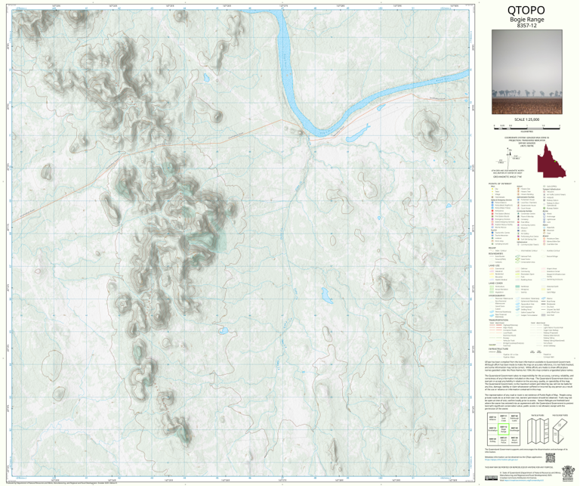Image resolution: width=580 pixels, height=486 pixels.
Task: Click the QTOPO map title
Action: point(526,10)
